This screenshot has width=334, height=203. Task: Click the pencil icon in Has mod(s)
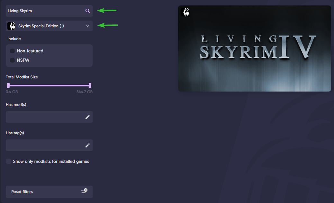click(x=87, y=117)
